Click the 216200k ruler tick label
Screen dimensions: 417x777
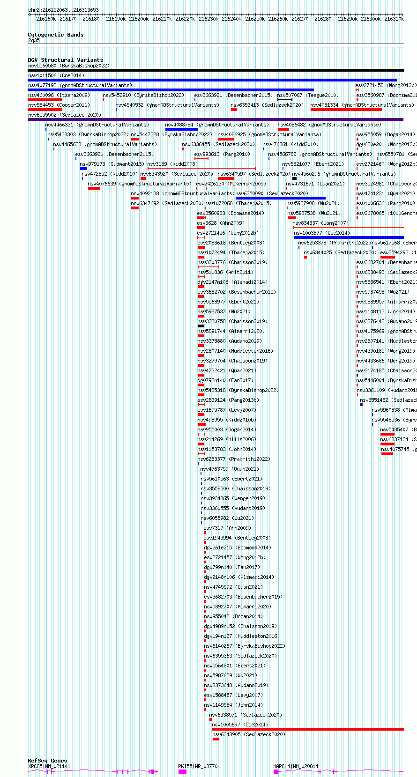coord(139,19)
